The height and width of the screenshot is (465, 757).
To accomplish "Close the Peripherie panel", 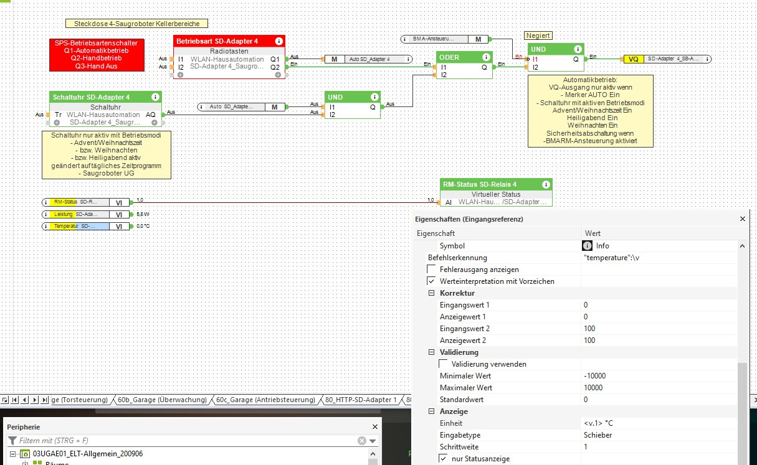I will 374,427.
